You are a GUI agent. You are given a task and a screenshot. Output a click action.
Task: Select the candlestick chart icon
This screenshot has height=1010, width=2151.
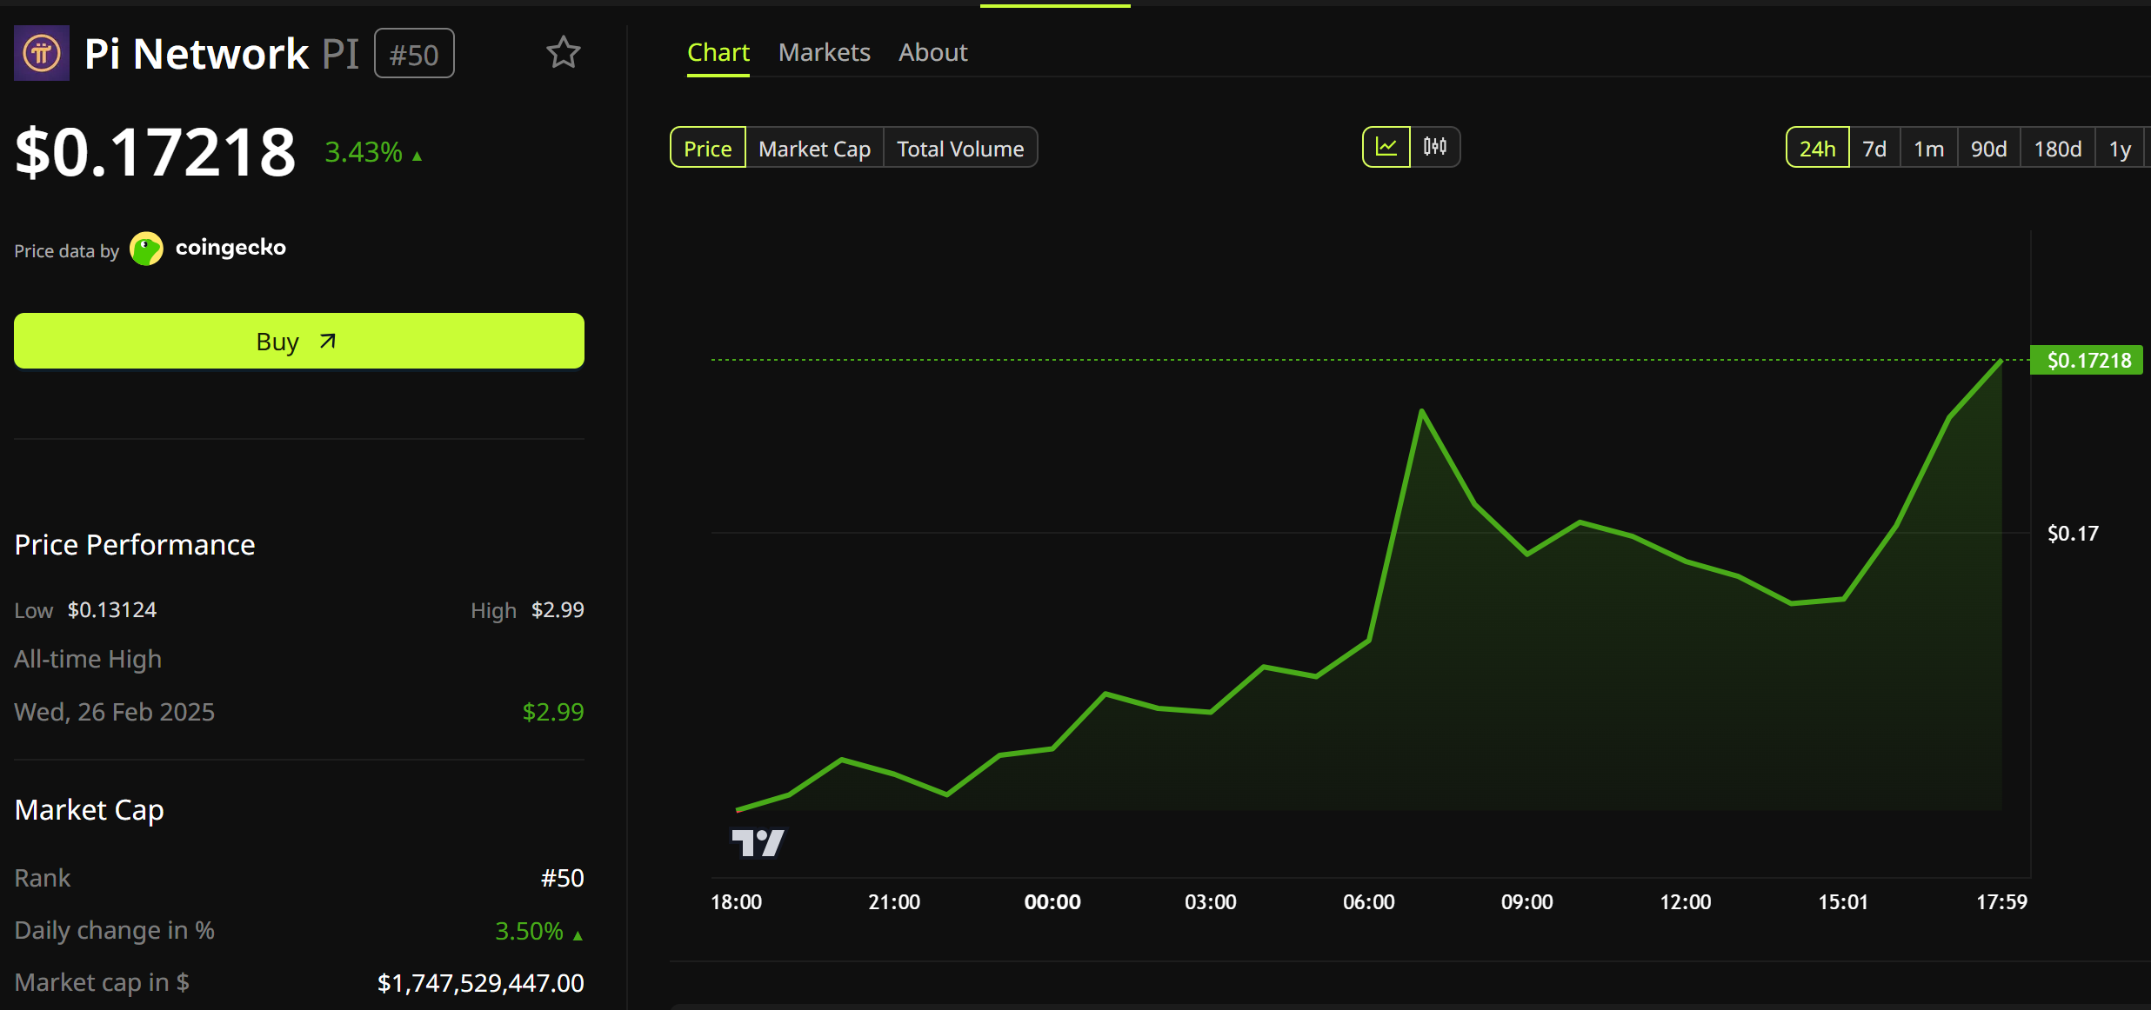[x=1433, y=147]
